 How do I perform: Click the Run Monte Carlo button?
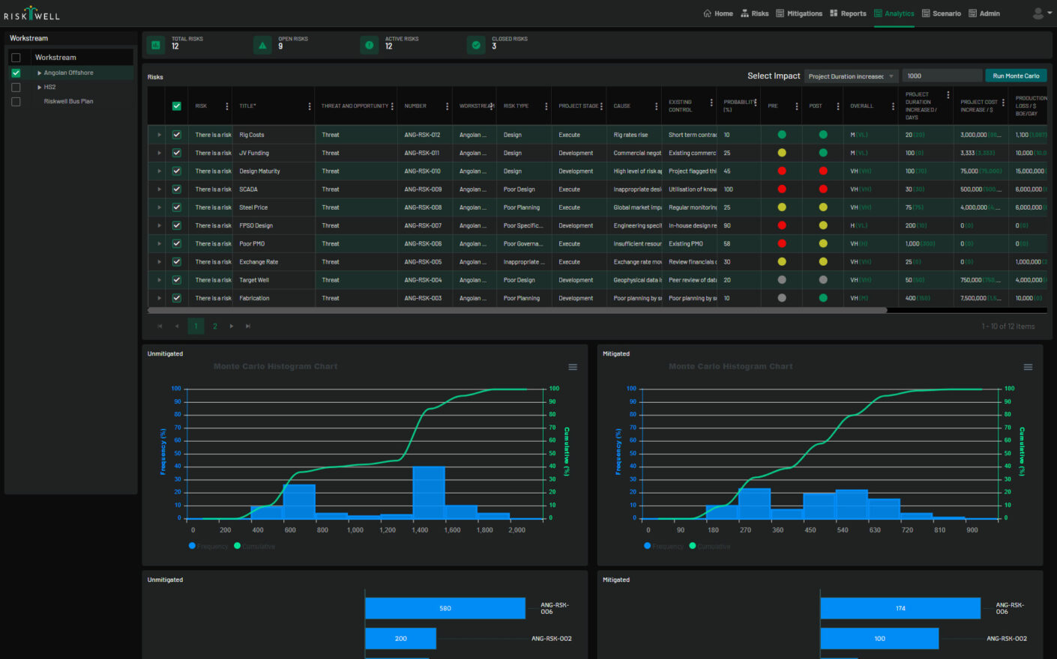pyautogui.click(x=1016, y=76)
